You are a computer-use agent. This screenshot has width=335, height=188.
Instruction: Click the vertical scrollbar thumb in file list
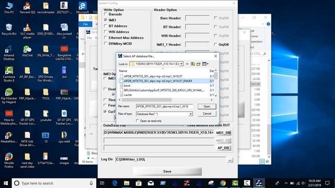pyautogui.click(x=216, y=76)
